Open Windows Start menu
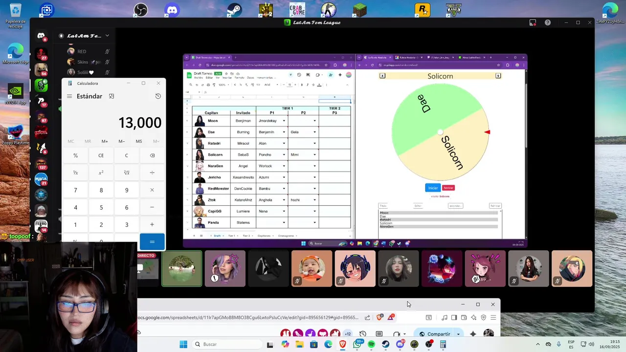 tap(183, 344)
